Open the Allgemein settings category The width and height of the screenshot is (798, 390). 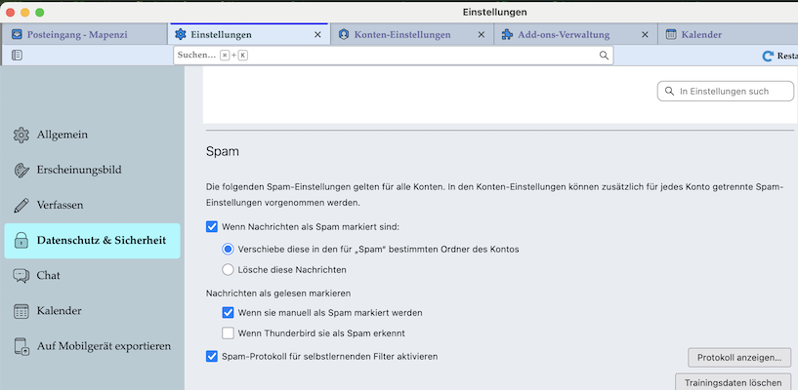coord(92,136)
